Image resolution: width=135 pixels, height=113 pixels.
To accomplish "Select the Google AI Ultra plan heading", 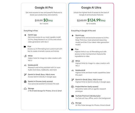I will 91,8.
